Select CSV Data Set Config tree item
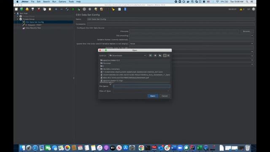Screen dimensions: 270x152 coord(35,22)
